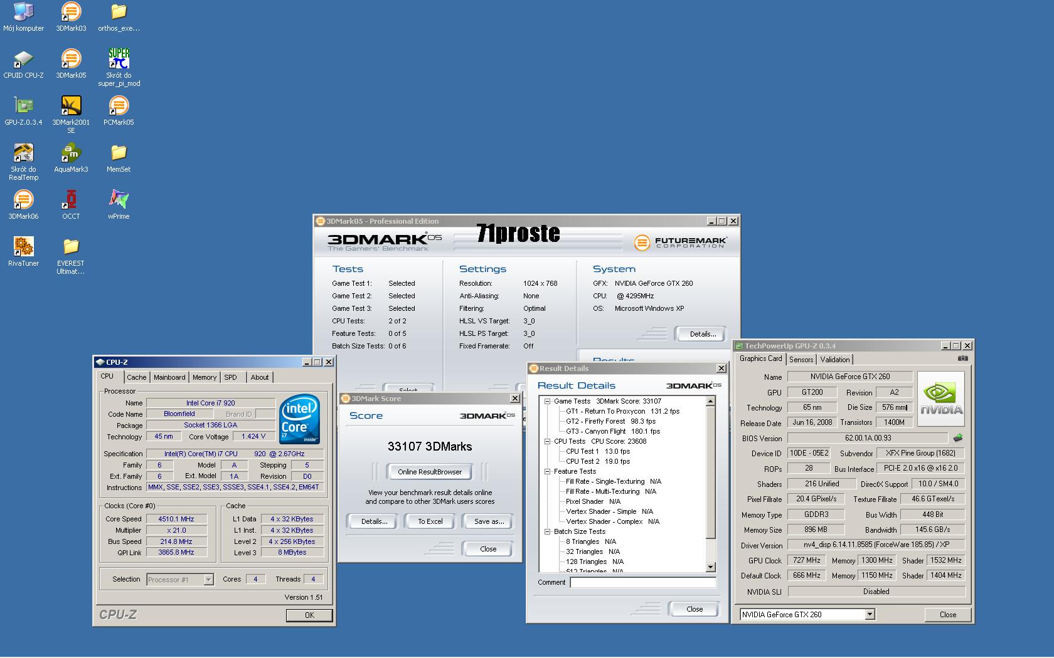The width and height of the screenshot is (1054, 658).
Task: Click Details in the 3DMark Score window
Action: point(374,521)
